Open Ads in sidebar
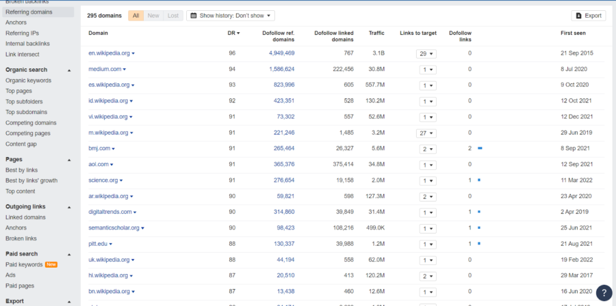616x306 pixels. coord(10,275)
